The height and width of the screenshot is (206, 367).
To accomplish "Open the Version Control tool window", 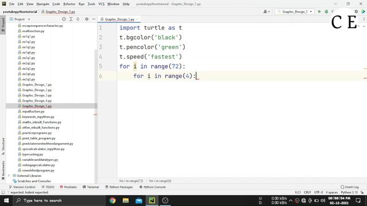I will 22,187.
